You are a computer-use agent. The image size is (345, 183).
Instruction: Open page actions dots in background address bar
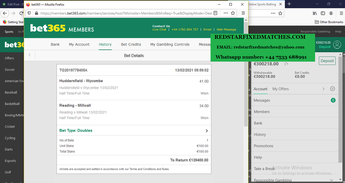pos(273,13)
